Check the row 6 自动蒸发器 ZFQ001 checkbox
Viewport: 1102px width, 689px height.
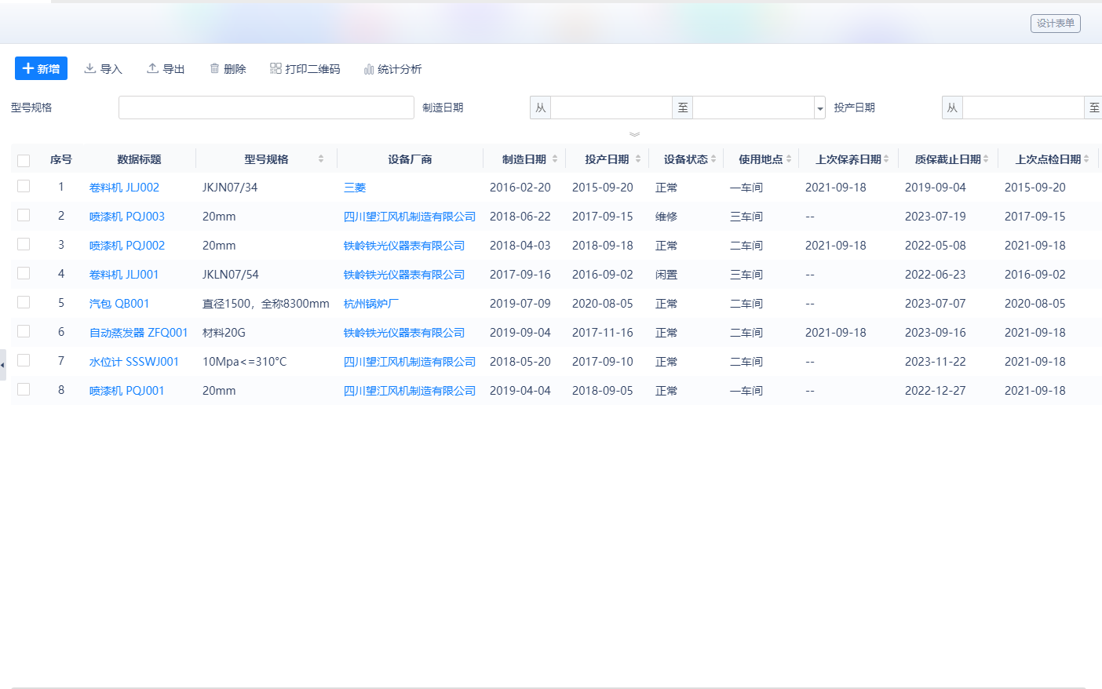(x=24, y=332)
